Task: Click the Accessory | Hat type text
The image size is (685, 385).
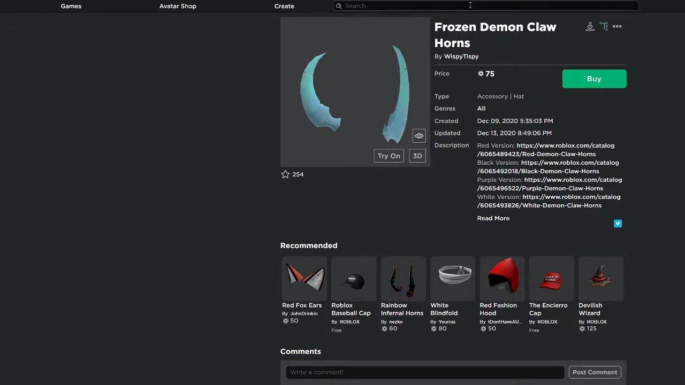Action: [x=500, y=96]
